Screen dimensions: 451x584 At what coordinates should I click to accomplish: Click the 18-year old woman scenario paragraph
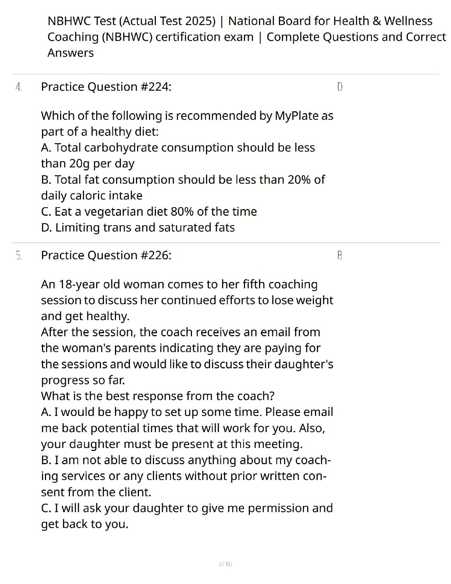point(187,300)
